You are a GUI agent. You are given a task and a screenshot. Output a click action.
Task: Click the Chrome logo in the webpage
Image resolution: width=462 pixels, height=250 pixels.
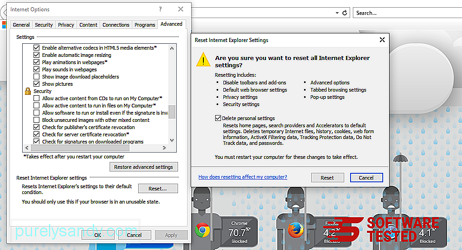(202, 230)
